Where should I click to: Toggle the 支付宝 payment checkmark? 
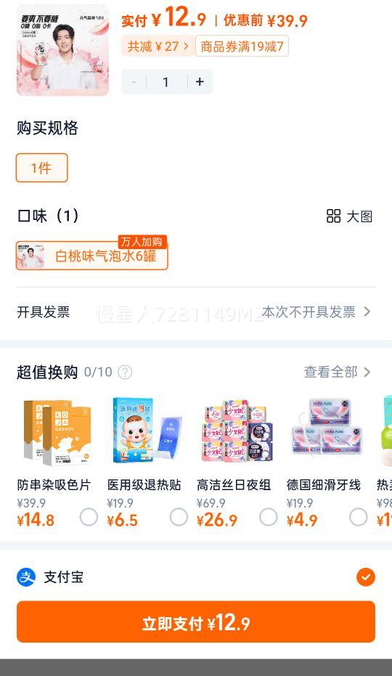pyautogui.click(x=366, y=577)
